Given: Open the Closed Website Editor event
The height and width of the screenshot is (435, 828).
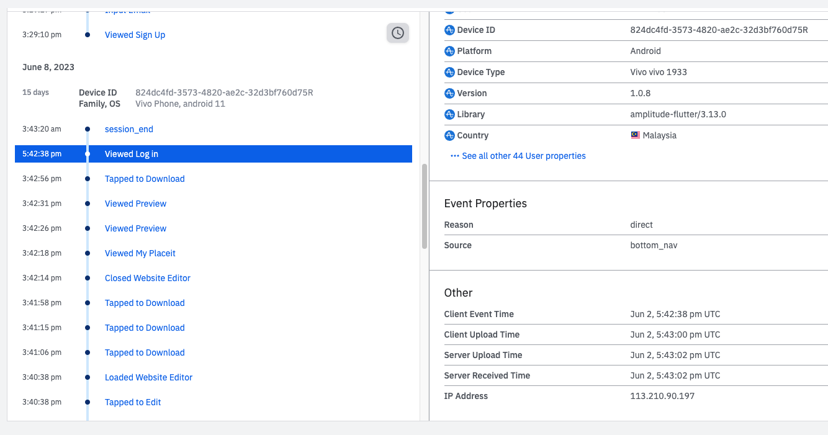Looking at the screenshot, I should click(148, 278).
